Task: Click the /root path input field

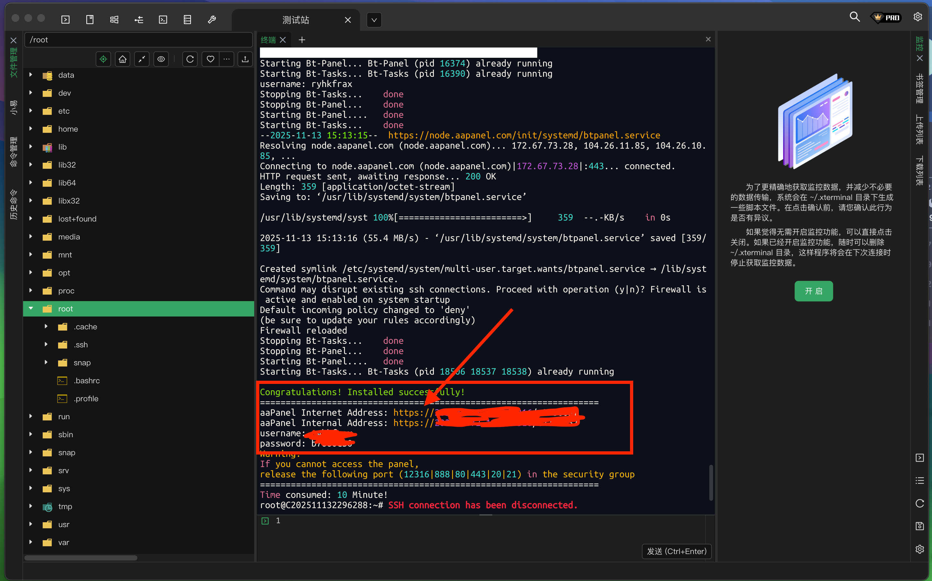Action: click(138, 40)
